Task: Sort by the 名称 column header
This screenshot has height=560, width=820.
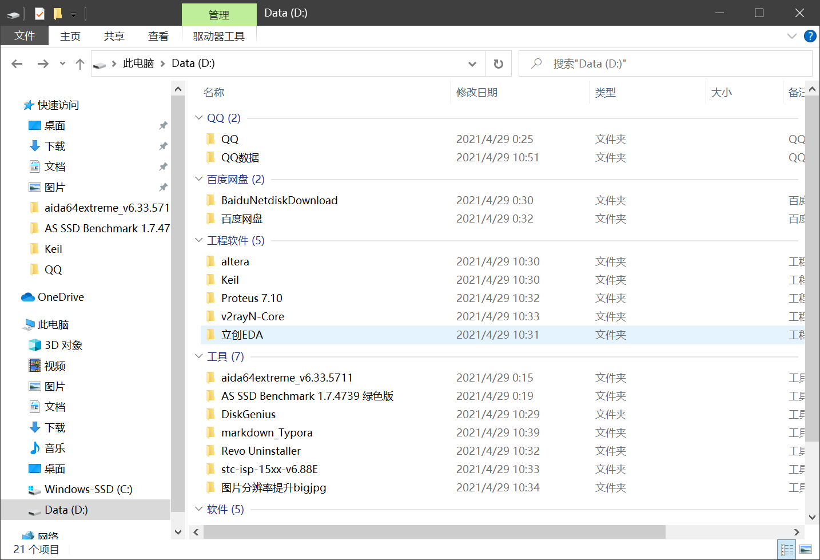Action: click(214, 92)
